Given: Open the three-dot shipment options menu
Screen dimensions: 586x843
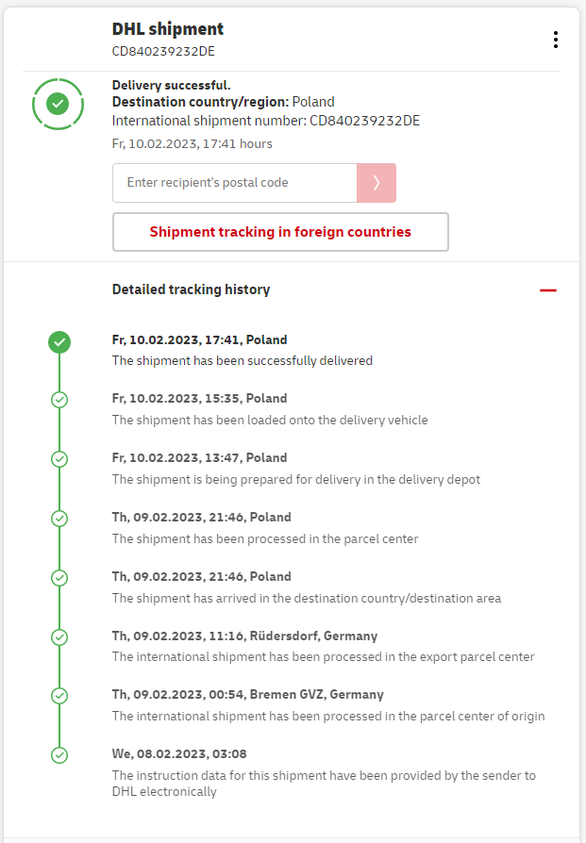Looking at the screenshot, I should pos(556,40).
